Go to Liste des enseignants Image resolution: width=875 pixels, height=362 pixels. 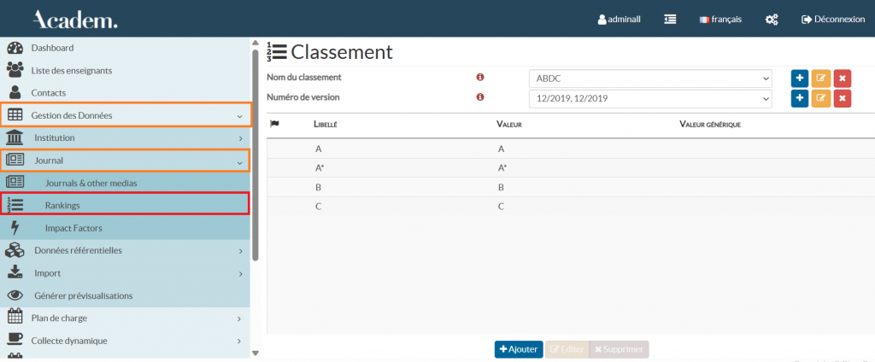pos(71,70)
